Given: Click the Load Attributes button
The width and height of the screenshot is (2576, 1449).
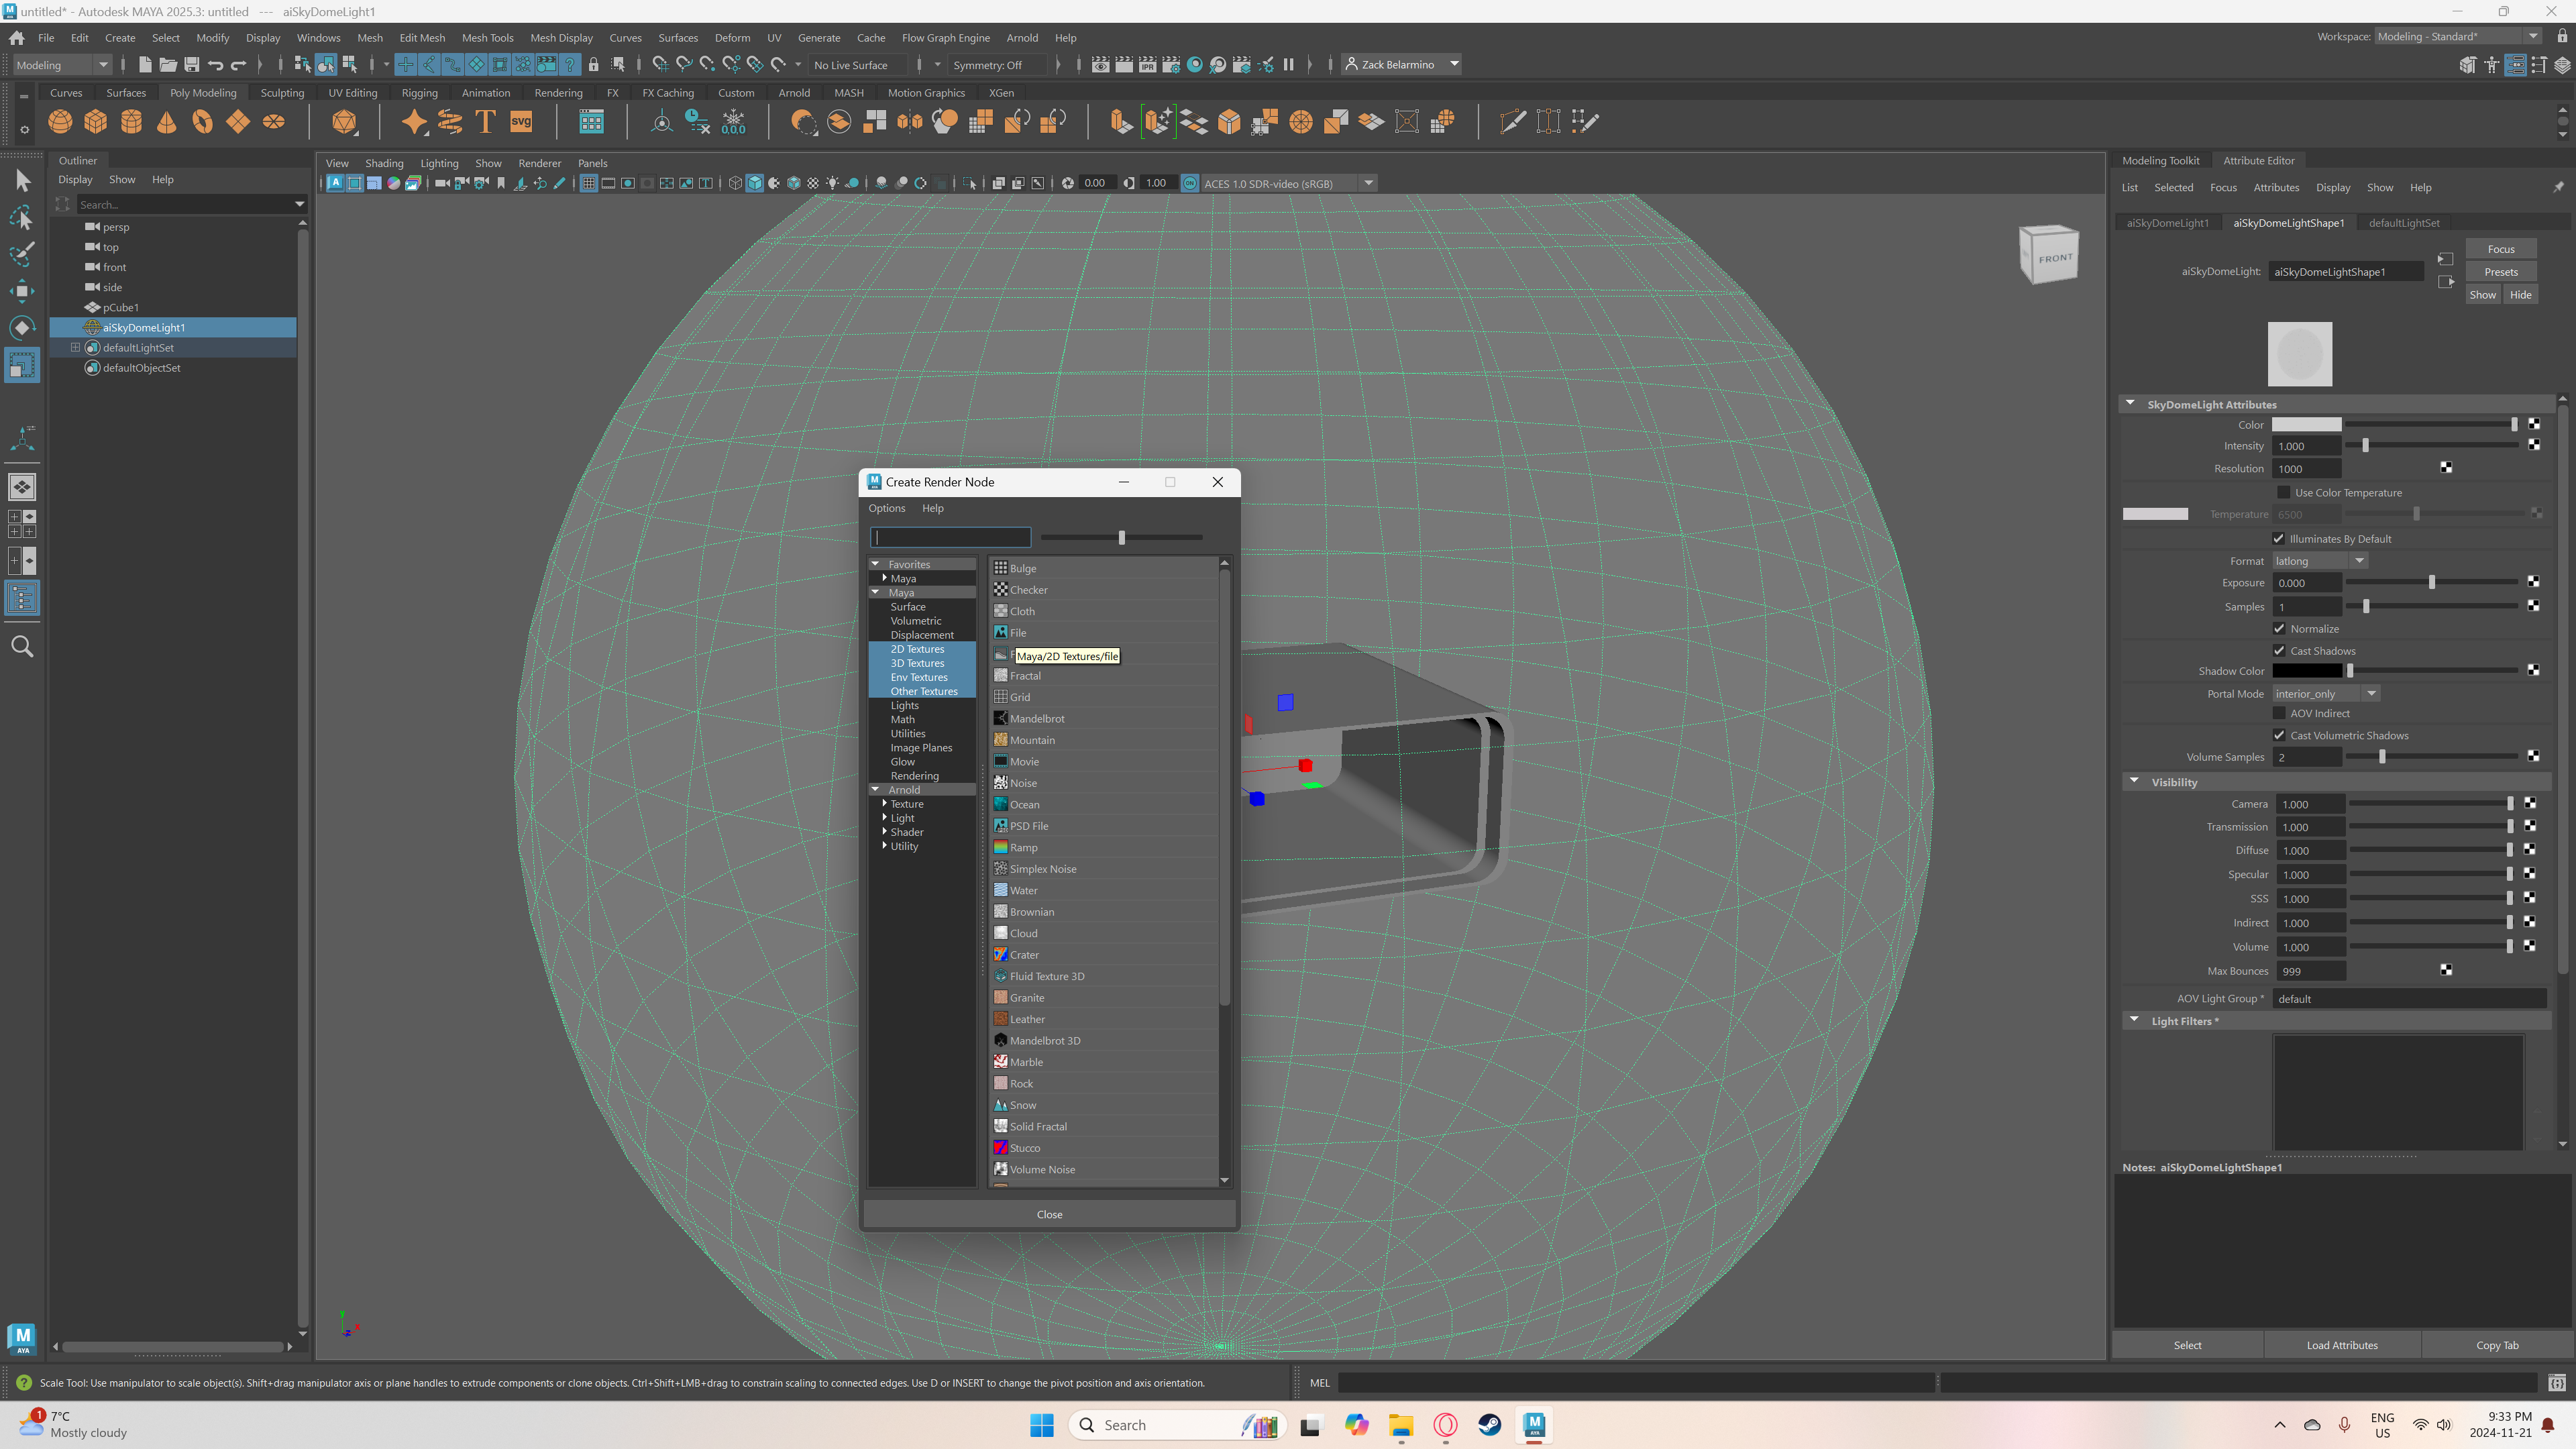Looking at the screenshot, I should tap(2341, 1345).
